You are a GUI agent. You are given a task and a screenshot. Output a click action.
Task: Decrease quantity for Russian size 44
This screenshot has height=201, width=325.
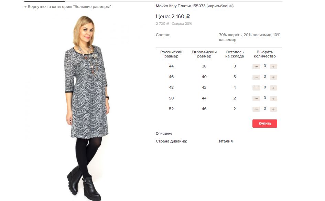tap(256, 66)
